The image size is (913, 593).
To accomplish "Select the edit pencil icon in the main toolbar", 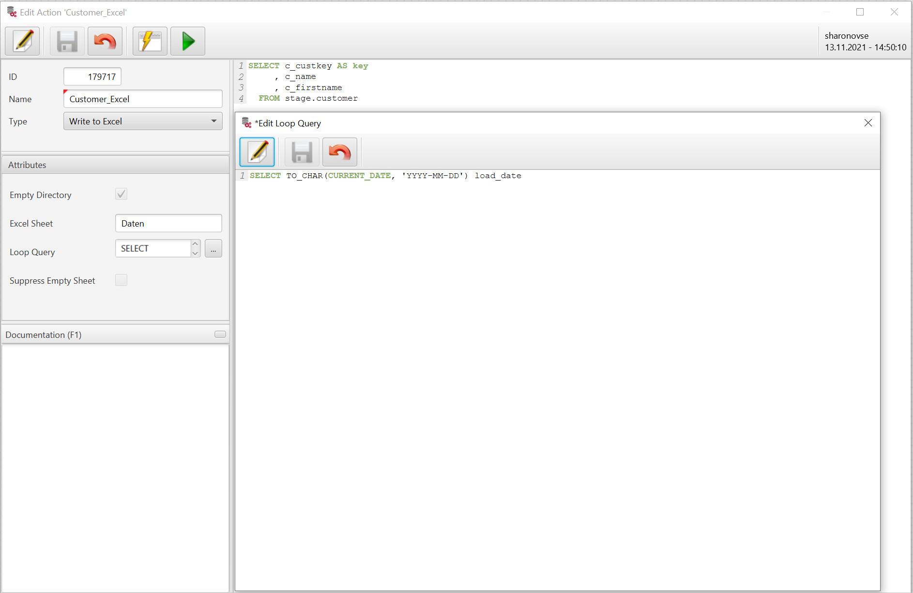I will (x=22, y=41).
